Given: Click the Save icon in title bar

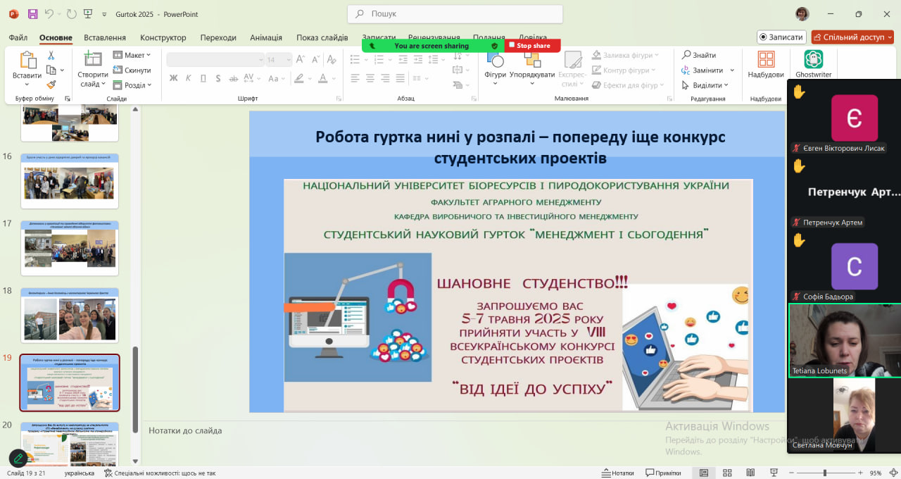Looking at the screenshot, I should click(x=32, y=14).
